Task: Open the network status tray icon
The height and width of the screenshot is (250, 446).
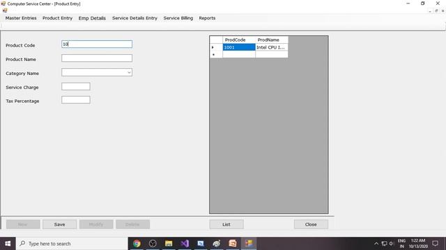Action: tap(384, 244)
